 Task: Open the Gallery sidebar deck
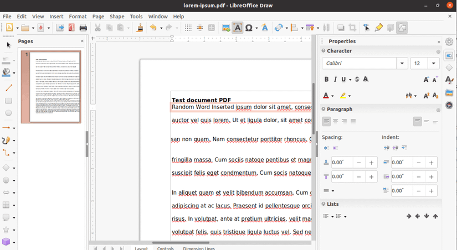449,92
